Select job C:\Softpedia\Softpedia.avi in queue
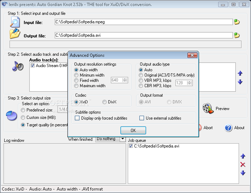The width and height of the screenshot is (251, 193). click(156, 146)
